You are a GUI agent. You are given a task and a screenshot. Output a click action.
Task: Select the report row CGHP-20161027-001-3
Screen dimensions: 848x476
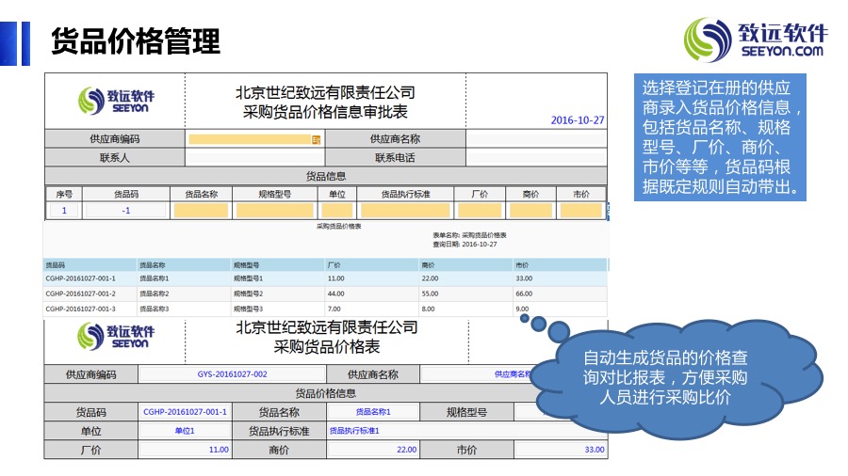tap(325, 309)
